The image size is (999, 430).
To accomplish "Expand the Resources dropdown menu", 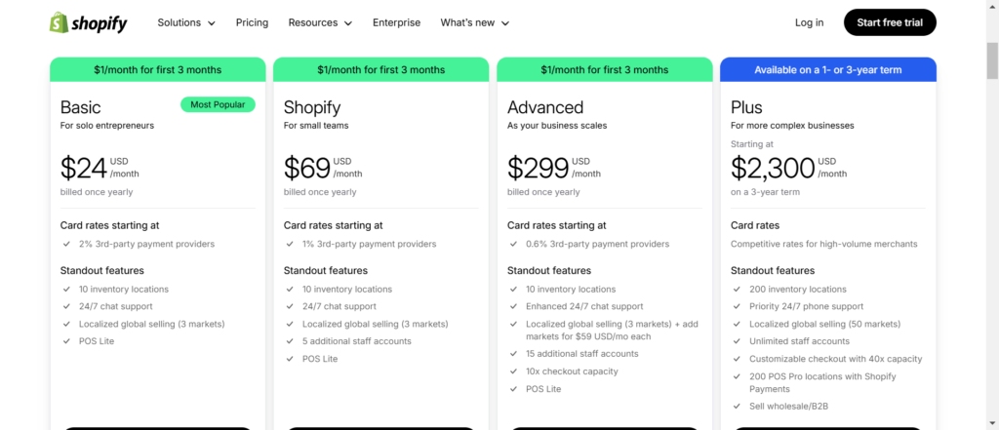I will pyautogui.click(x=320, y=23).
